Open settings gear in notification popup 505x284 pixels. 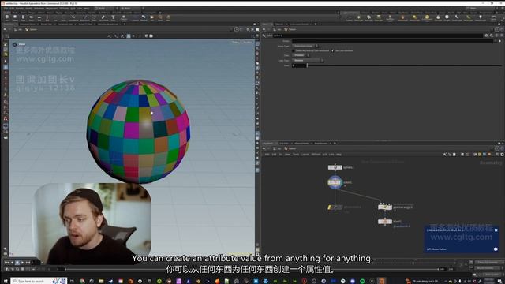coord(496,249)
